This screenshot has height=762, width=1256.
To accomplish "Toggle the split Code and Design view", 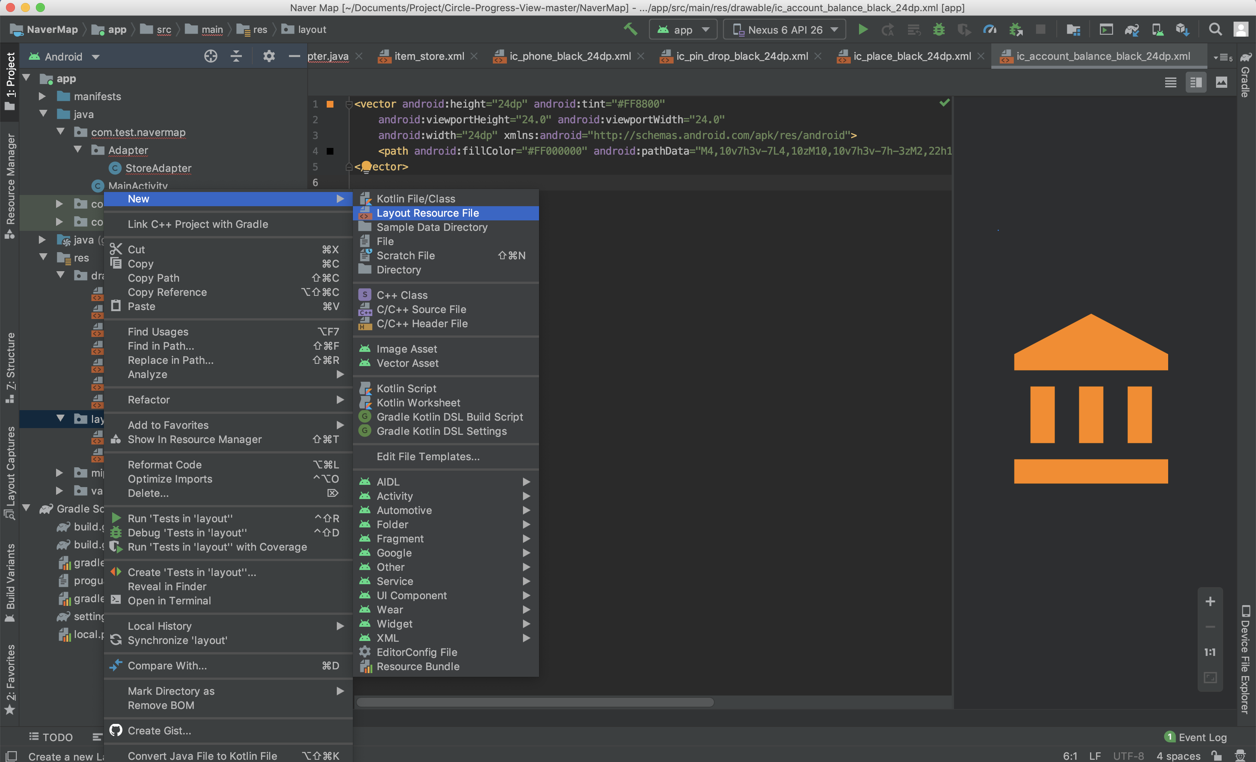I will (x=1196, y=82).
